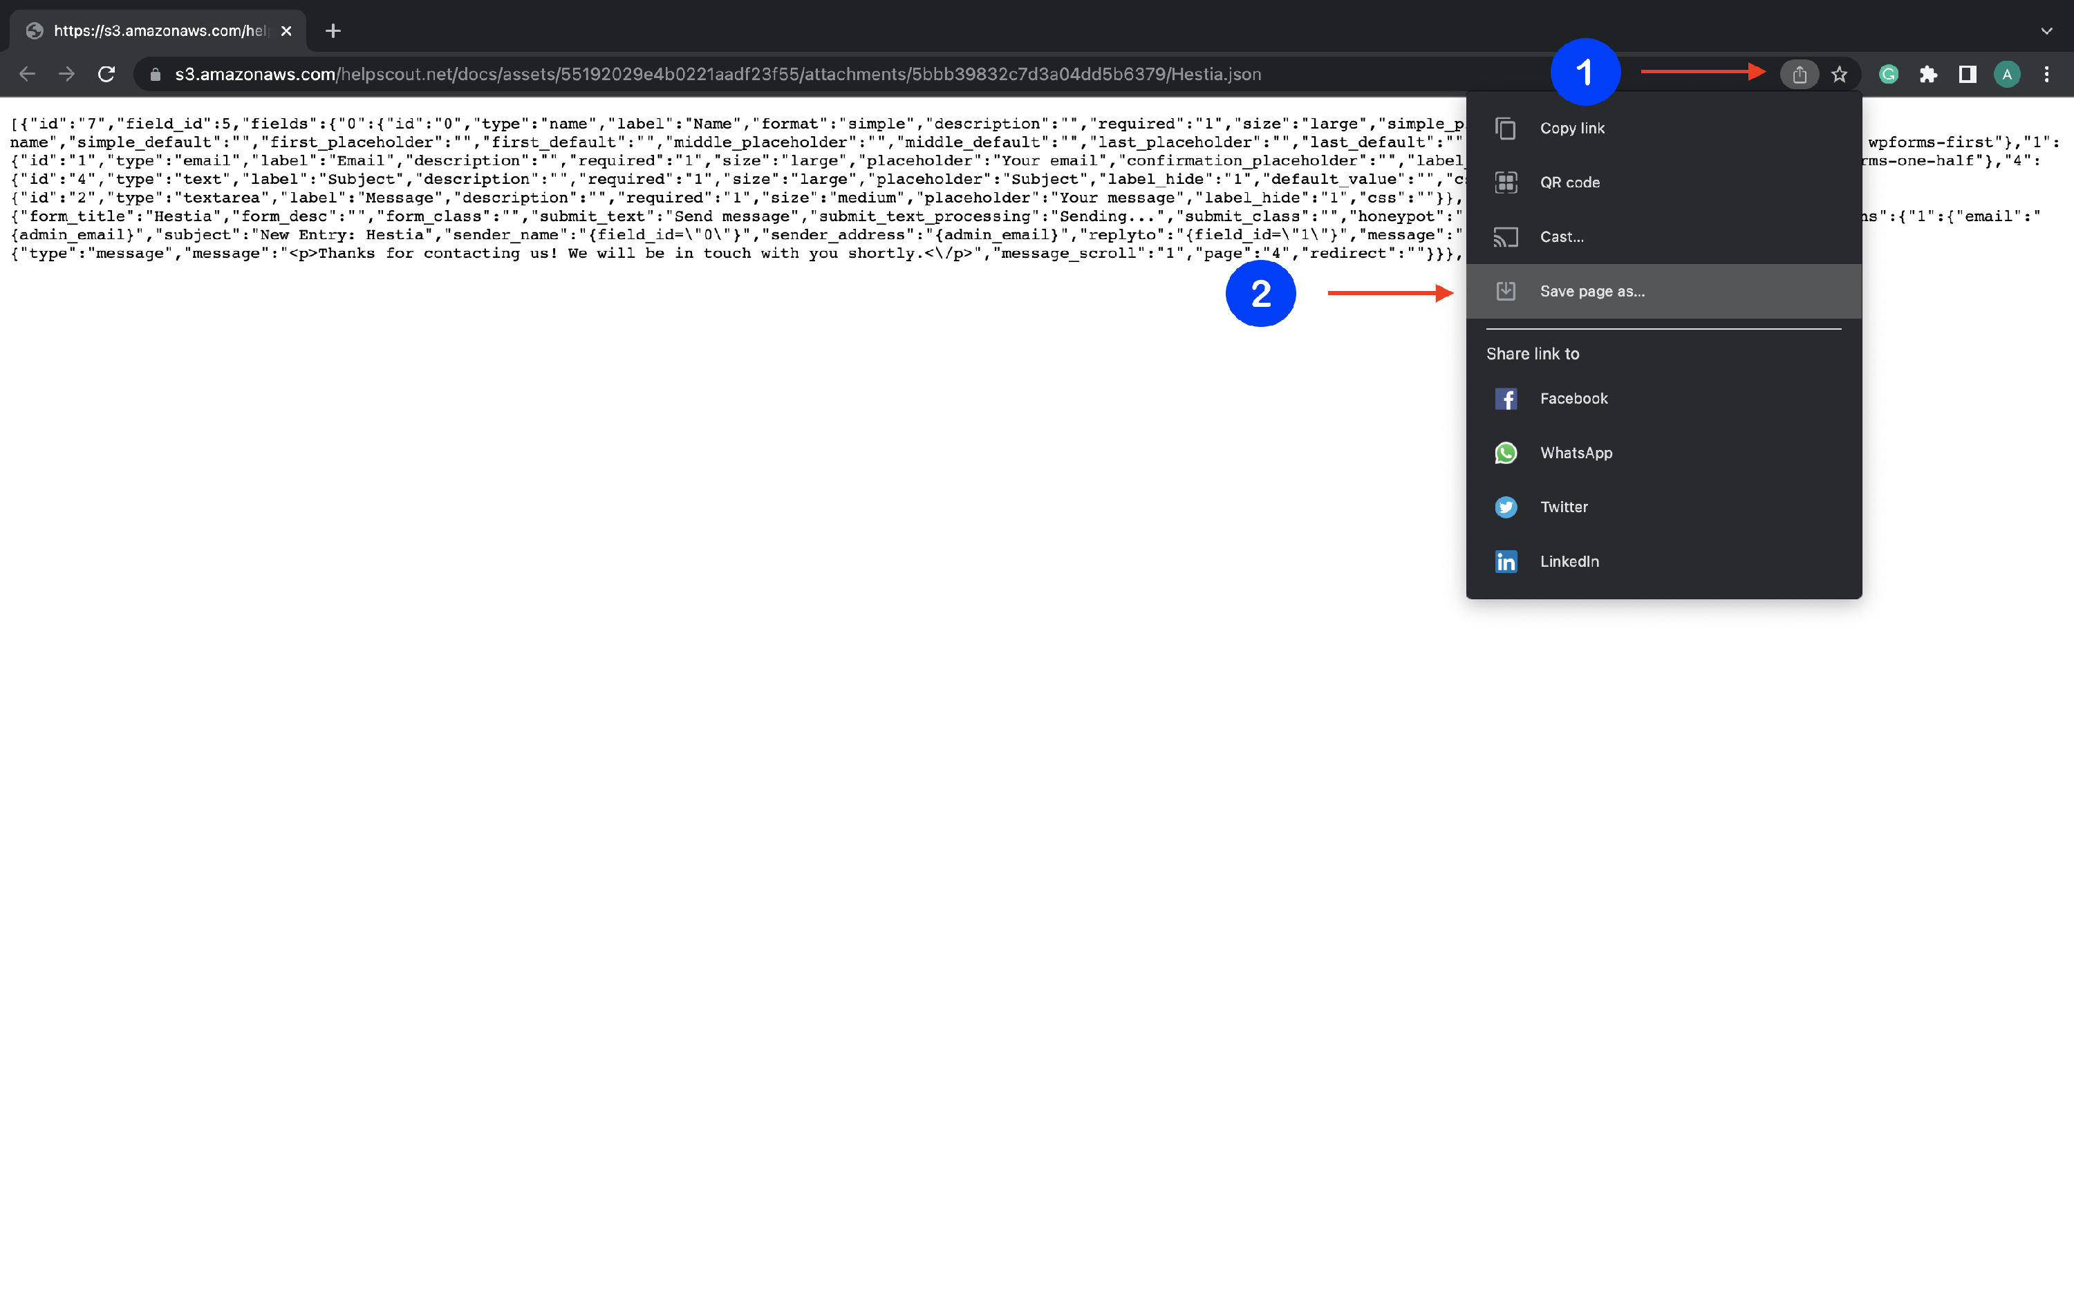Click the Copy link icon
Screen dimensions: 2074x1296
(1506, 129)
